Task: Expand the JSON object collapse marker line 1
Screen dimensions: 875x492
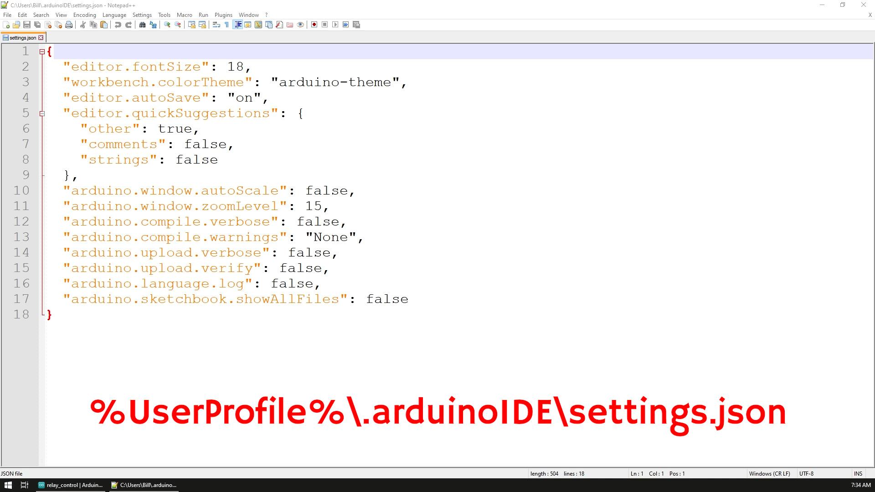Action: click(x=42, y=51)
